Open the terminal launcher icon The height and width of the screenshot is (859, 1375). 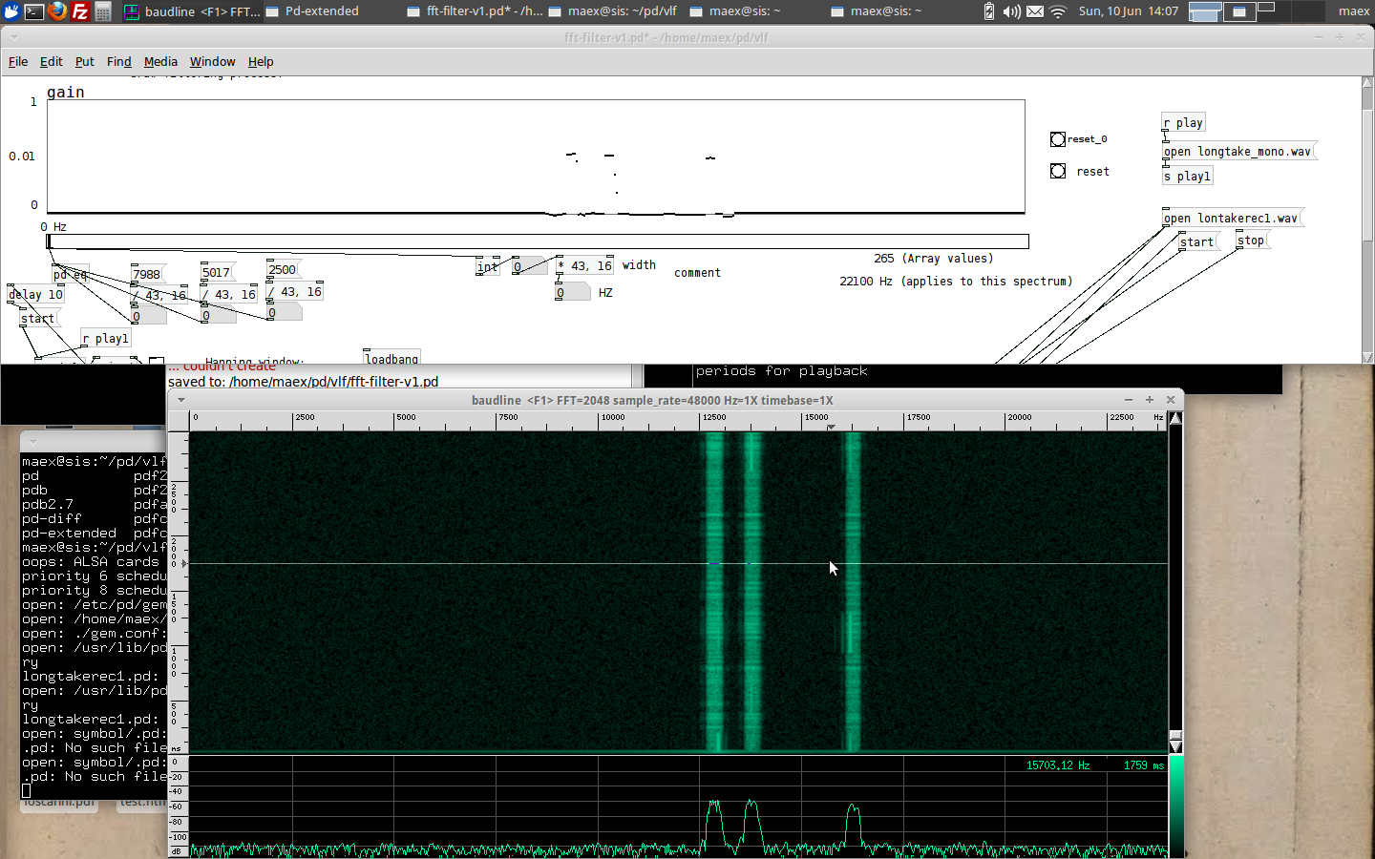click(x=33, y=11)
